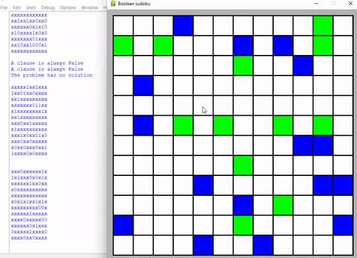The width and height of the screenshot is (357, 258).
Task: Open the Debug menu in IDLE
Action: (48, 7)
